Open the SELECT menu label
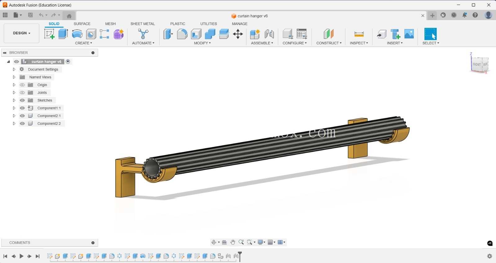The height and width of the screenshot is (263, 496). pyautogui.click(x=431, y=43)
